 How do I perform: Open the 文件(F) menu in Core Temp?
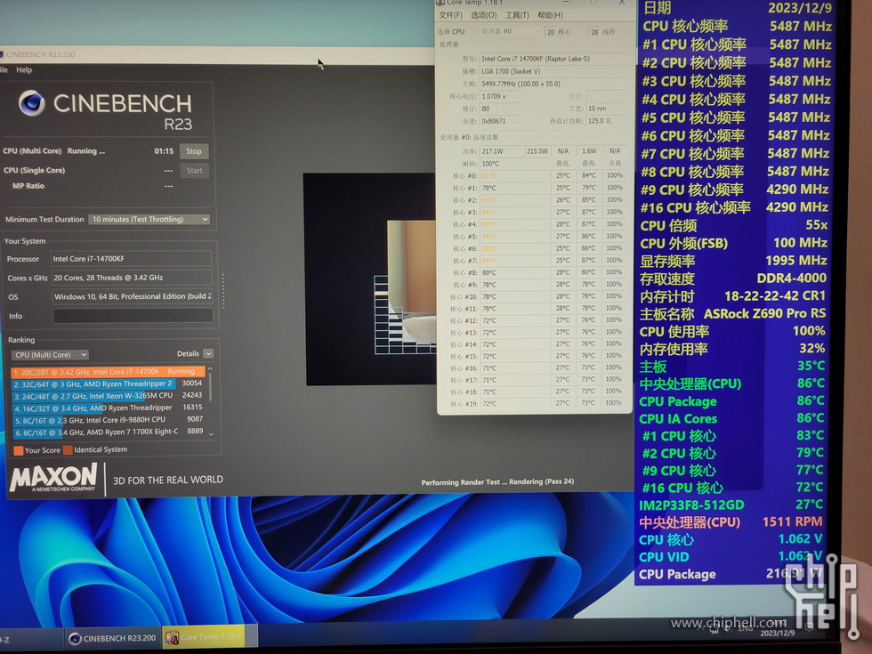click(x=450, y=15)
